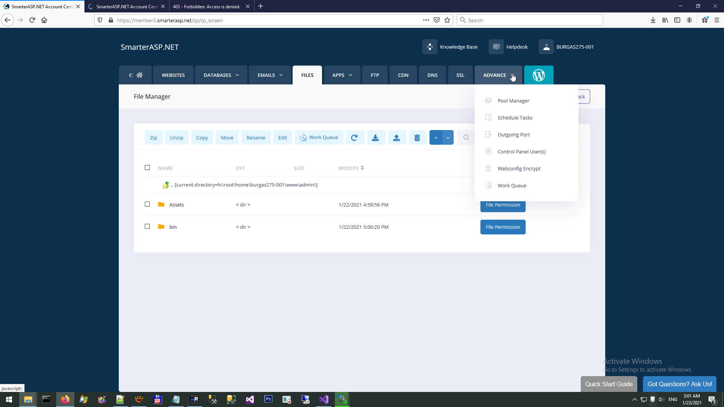
Task: Open Firefox from the taskbar
Action: 65,399
